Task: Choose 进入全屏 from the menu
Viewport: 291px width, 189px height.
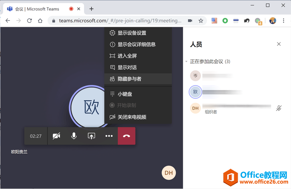Action: (x=138, y=56)
